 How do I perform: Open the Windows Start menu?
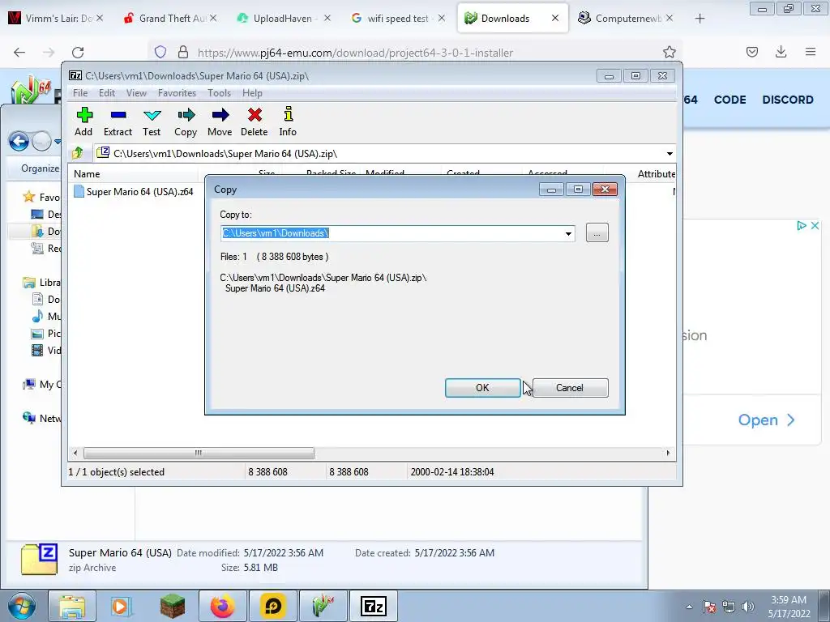click(22, 606)
